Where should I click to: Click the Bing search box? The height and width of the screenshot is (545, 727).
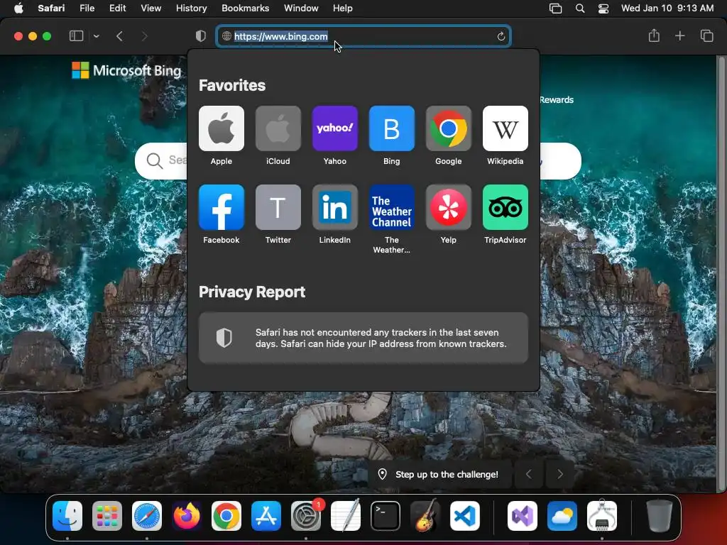pyautogui.click(x=358, y=161)
